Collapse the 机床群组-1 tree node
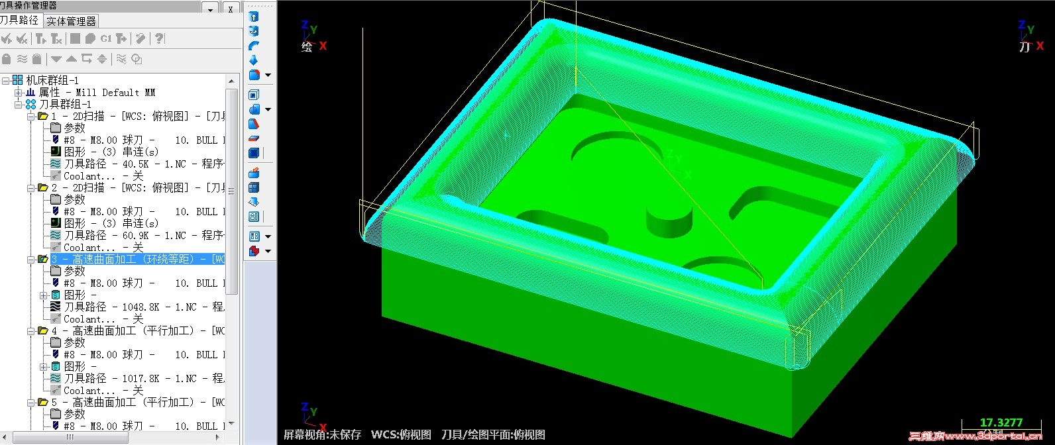Image resolution: width=1055 pixels, height=445 pixels. (x=6, y=81)
